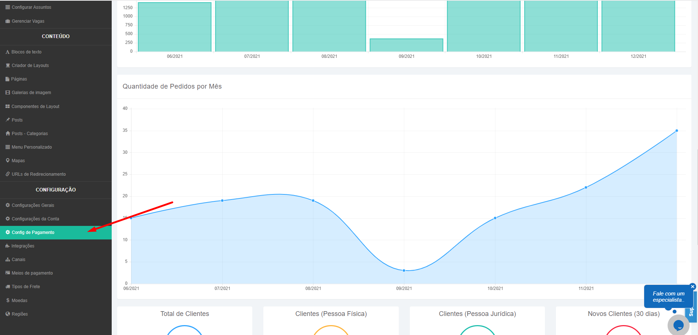
Task: Click the 06/2021 bar in bar chart
Action: coord(175,27)
